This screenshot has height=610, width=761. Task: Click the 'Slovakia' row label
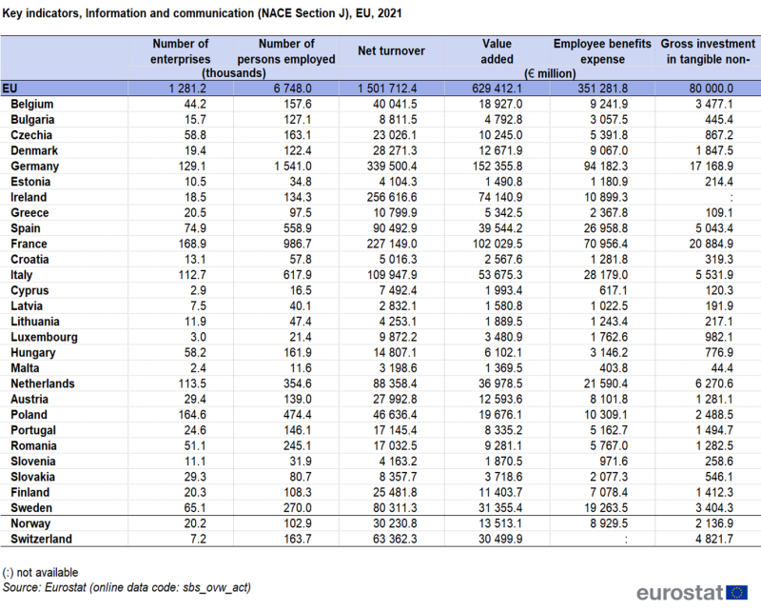32,477
